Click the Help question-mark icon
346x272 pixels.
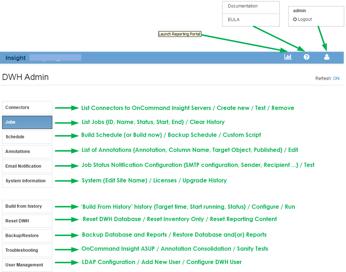click(306, 57)
